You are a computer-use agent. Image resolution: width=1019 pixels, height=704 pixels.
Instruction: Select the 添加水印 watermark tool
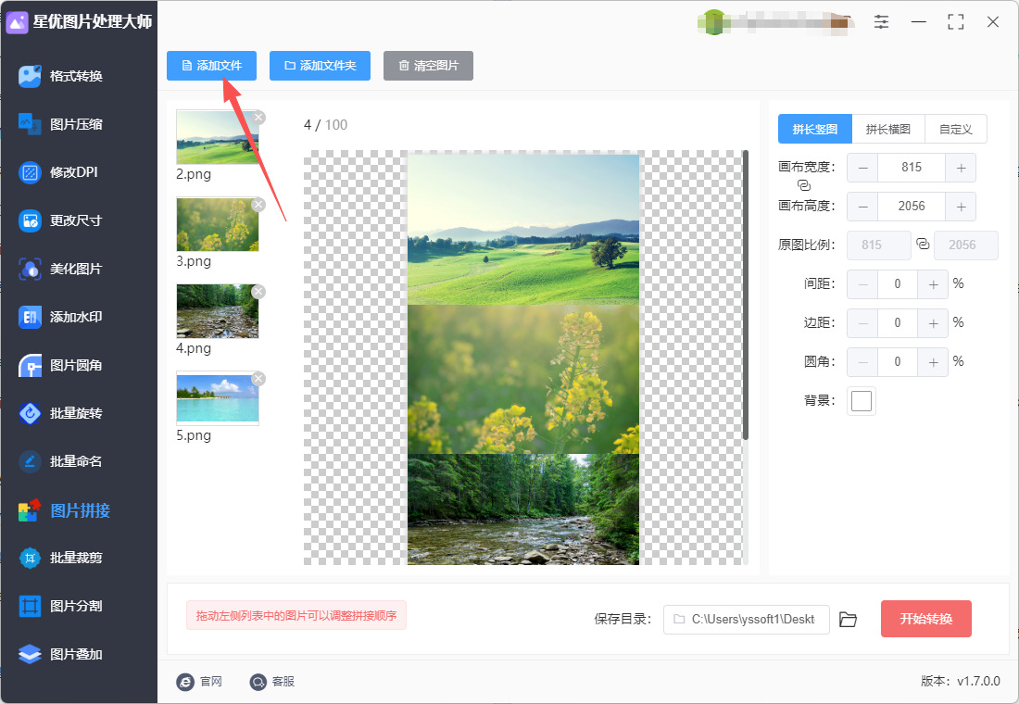(61, 317)
